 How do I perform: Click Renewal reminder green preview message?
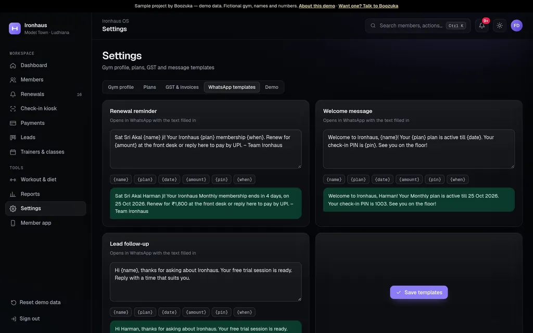pyautogui.click(x=206, y=203)
